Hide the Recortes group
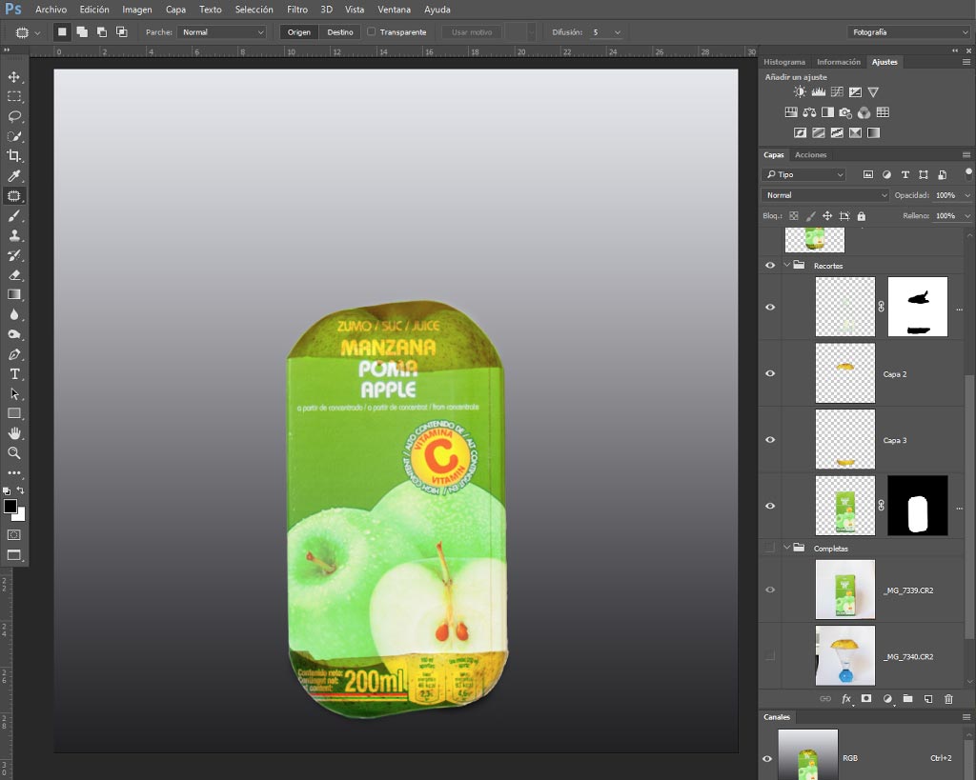 [x=770, y=265]
